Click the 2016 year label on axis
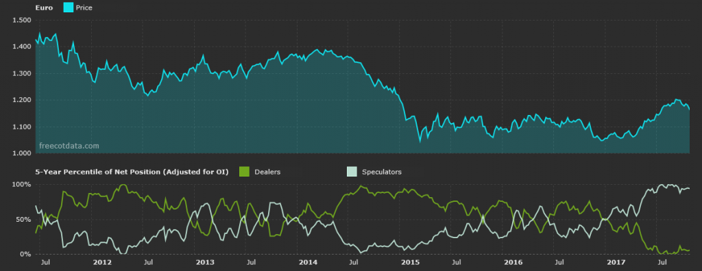The image size is (702, 271). pyautogui.click(x=513, y=263)
